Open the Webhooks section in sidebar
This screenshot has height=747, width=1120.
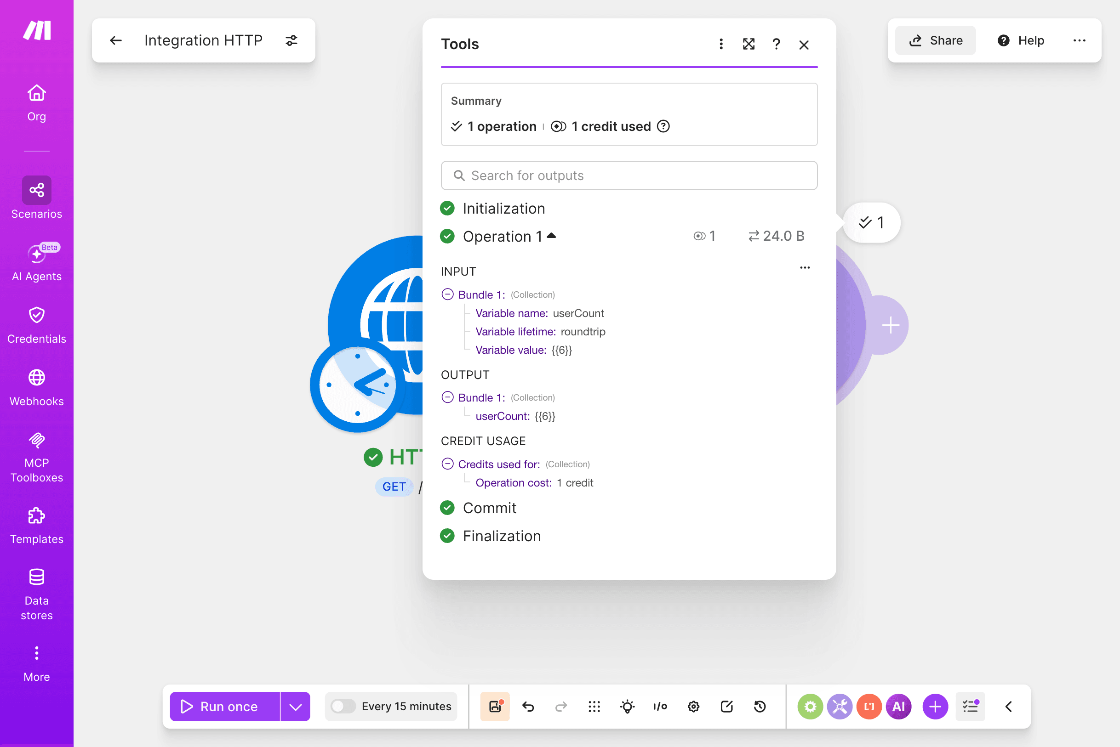pyautogui.click(x=37, y=388)
